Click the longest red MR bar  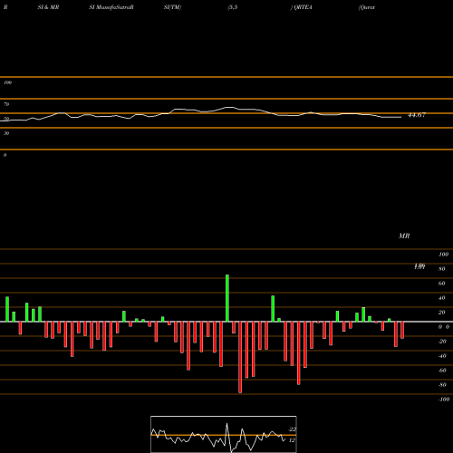240,357
